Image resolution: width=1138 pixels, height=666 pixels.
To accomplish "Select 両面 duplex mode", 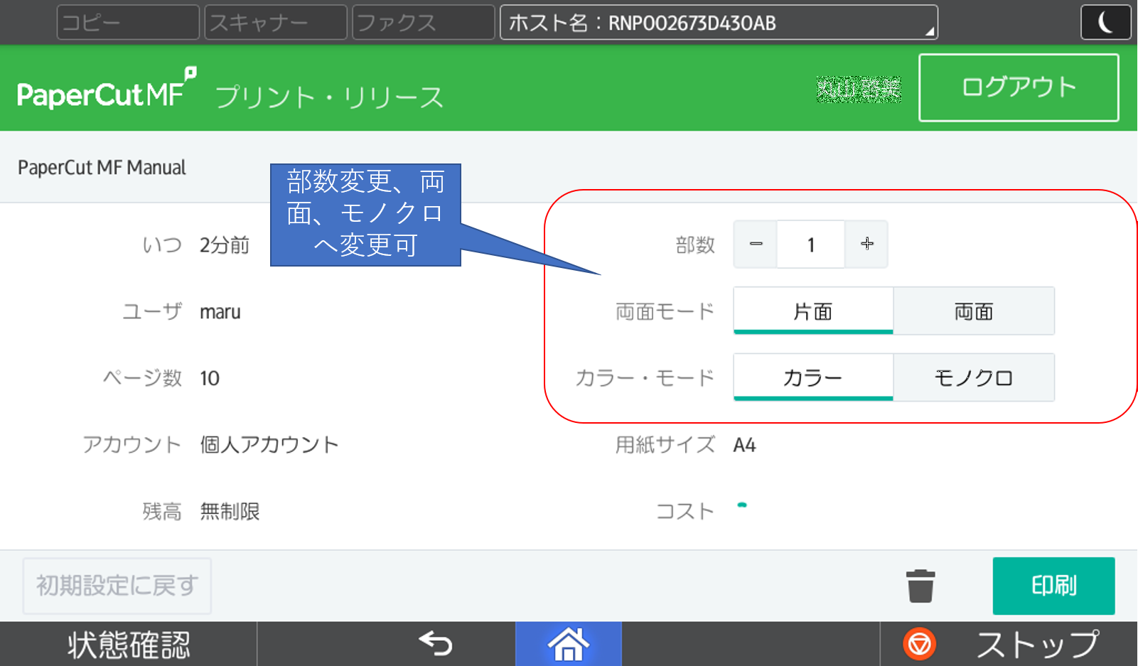I will click(x=974, y=311).
